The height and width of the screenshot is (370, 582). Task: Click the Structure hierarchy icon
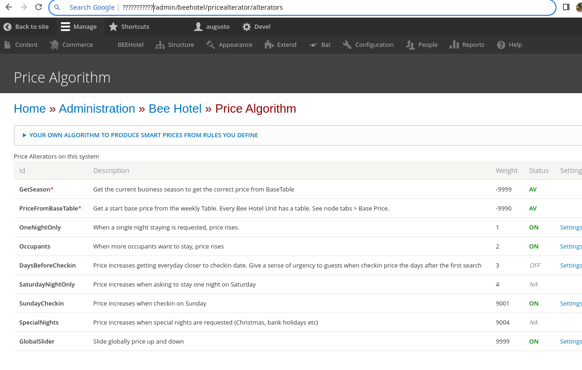click(160, 45)
